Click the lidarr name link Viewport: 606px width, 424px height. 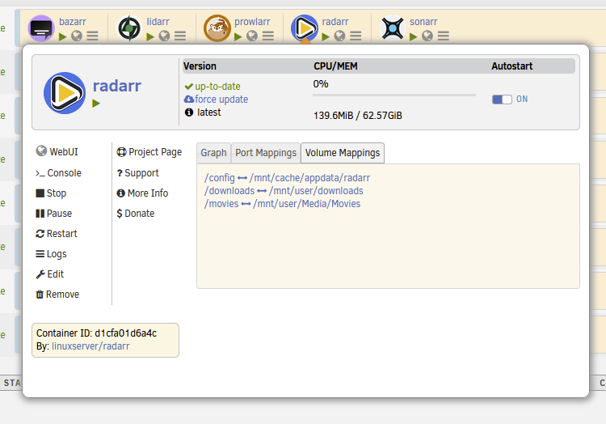(158, 22)
